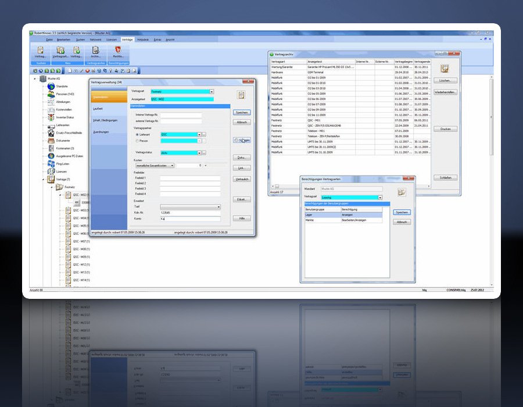This screenshot has height=407, width=523.
Task: Select the Ersatz-/Verschleißteile tree icon
Action: (x=51, y=133)
